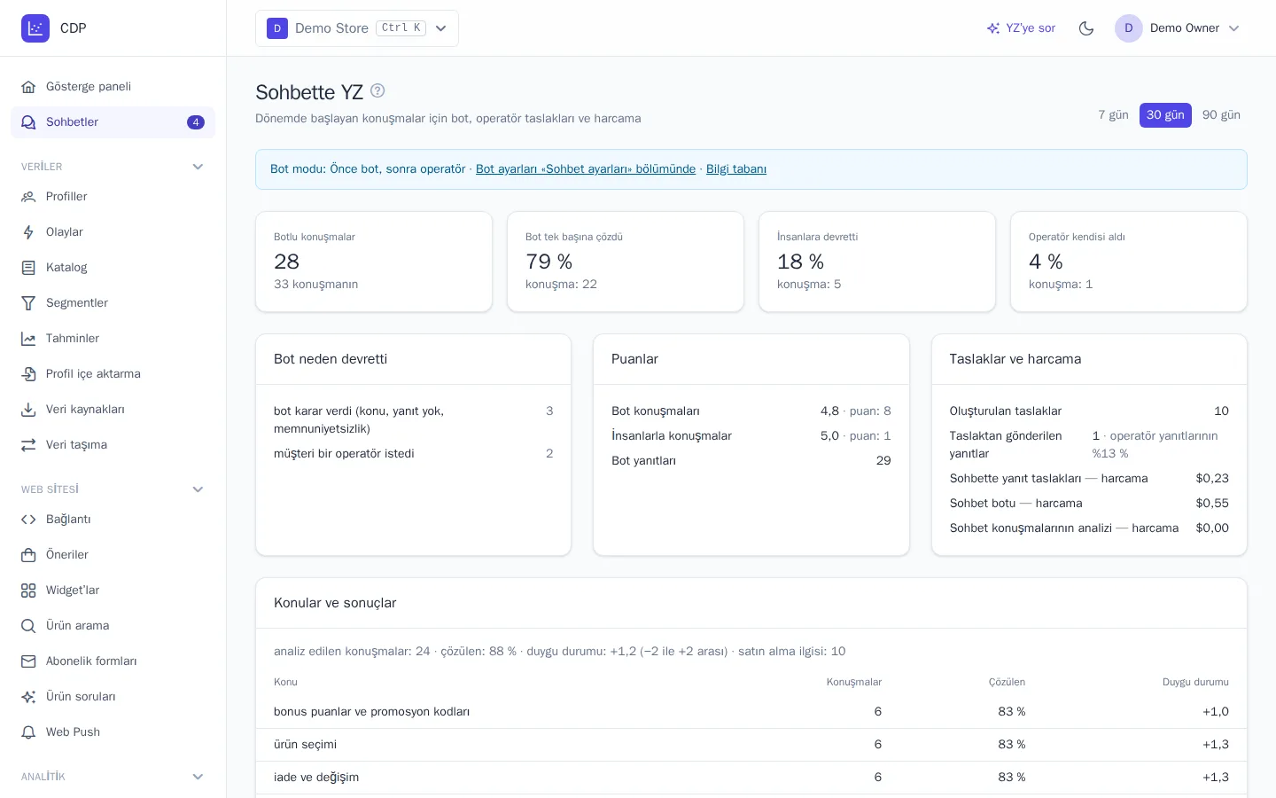Click the Profiller people icon
The width and height of the screenshot is (1276, 798).
click(x=28, y=197)
